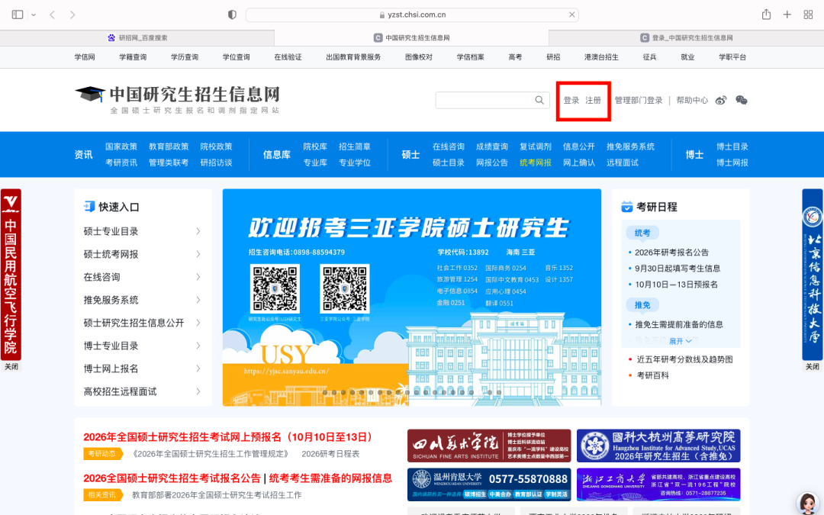Viewport: 824px width, 515px height.
Task: Switch to 登录_中国研究生招生信息网 tab
Action: pos(687,37)
